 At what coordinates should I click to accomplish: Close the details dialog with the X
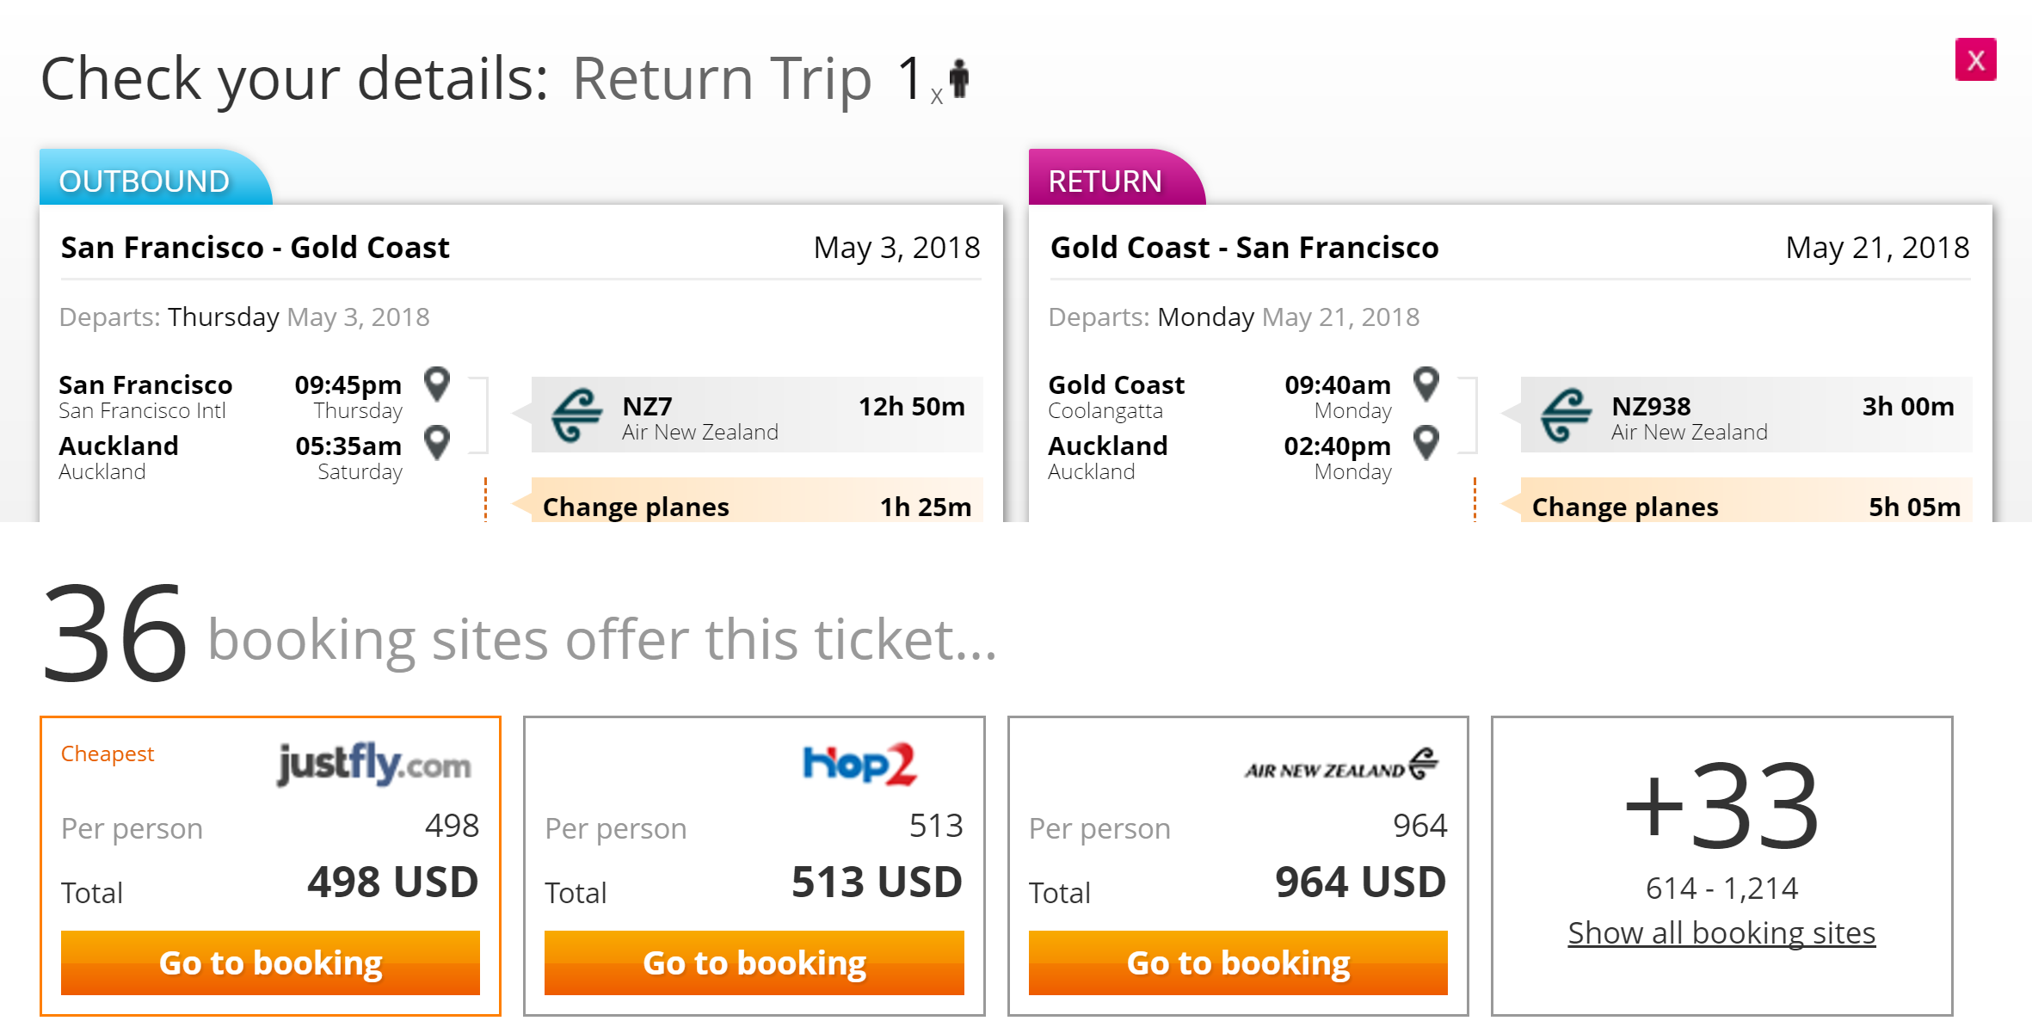[x=1975, y=60]
